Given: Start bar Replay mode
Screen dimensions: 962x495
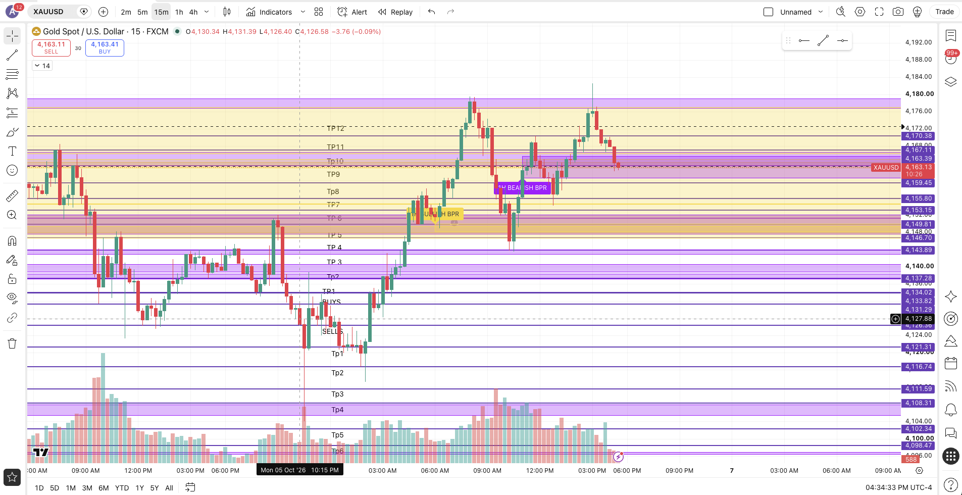Looking at the screenshot, I should point(395,12).
